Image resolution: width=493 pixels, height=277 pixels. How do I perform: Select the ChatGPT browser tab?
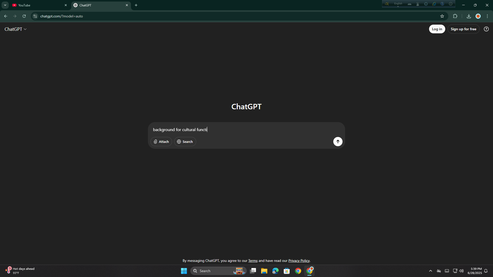pyautogui.click(x=101, y=5)
